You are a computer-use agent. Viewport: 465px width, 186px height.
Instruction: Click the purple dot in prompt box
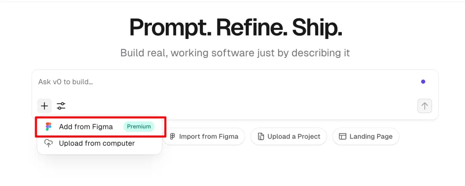pyautogui.click(x=423, y=81)
